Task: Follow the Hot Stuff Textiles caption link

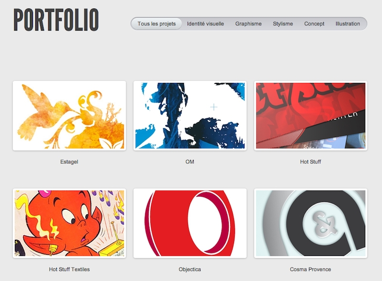Action: [69, 270]
